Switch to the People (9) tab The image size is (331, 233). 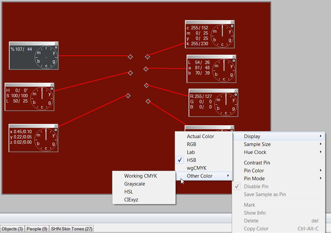click(37, 229)
